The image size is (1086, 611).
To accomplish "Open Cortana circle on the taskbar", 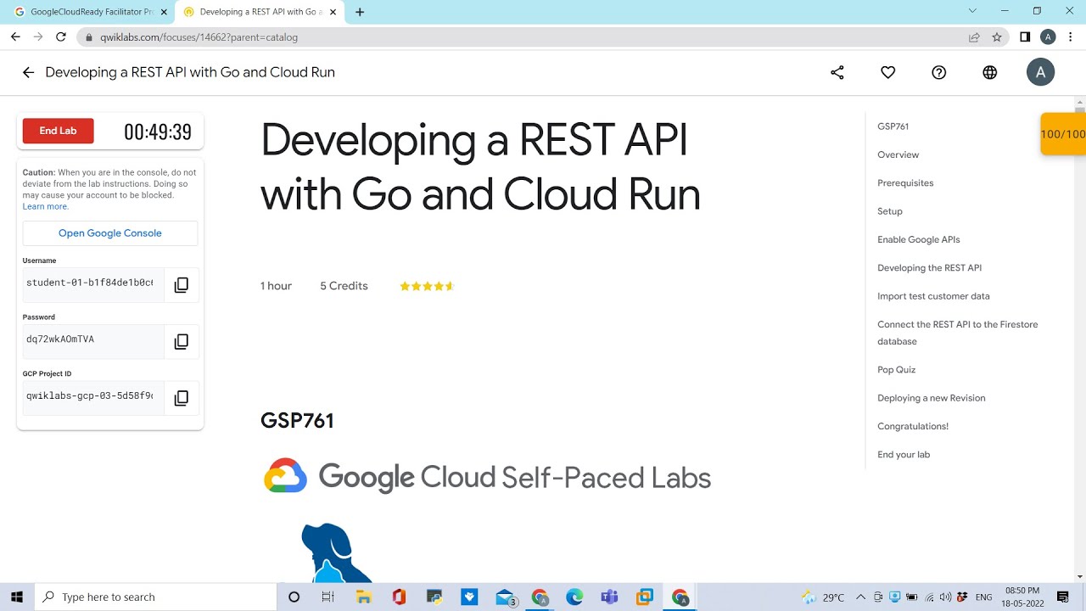I will 294,597.
